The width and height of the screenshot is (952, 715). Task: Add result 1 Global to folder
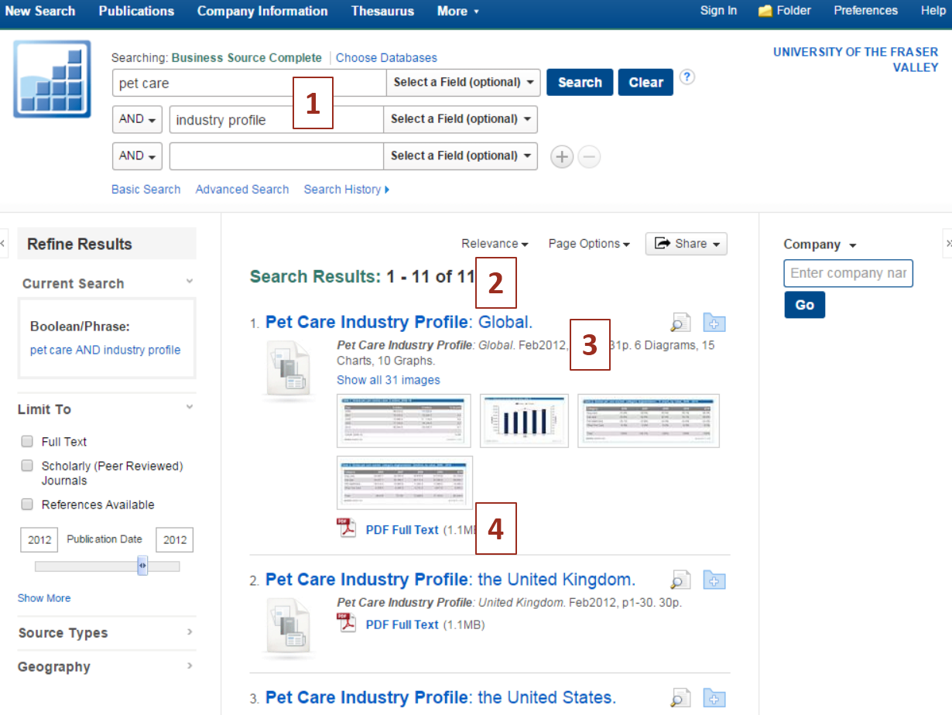[714, 323]
